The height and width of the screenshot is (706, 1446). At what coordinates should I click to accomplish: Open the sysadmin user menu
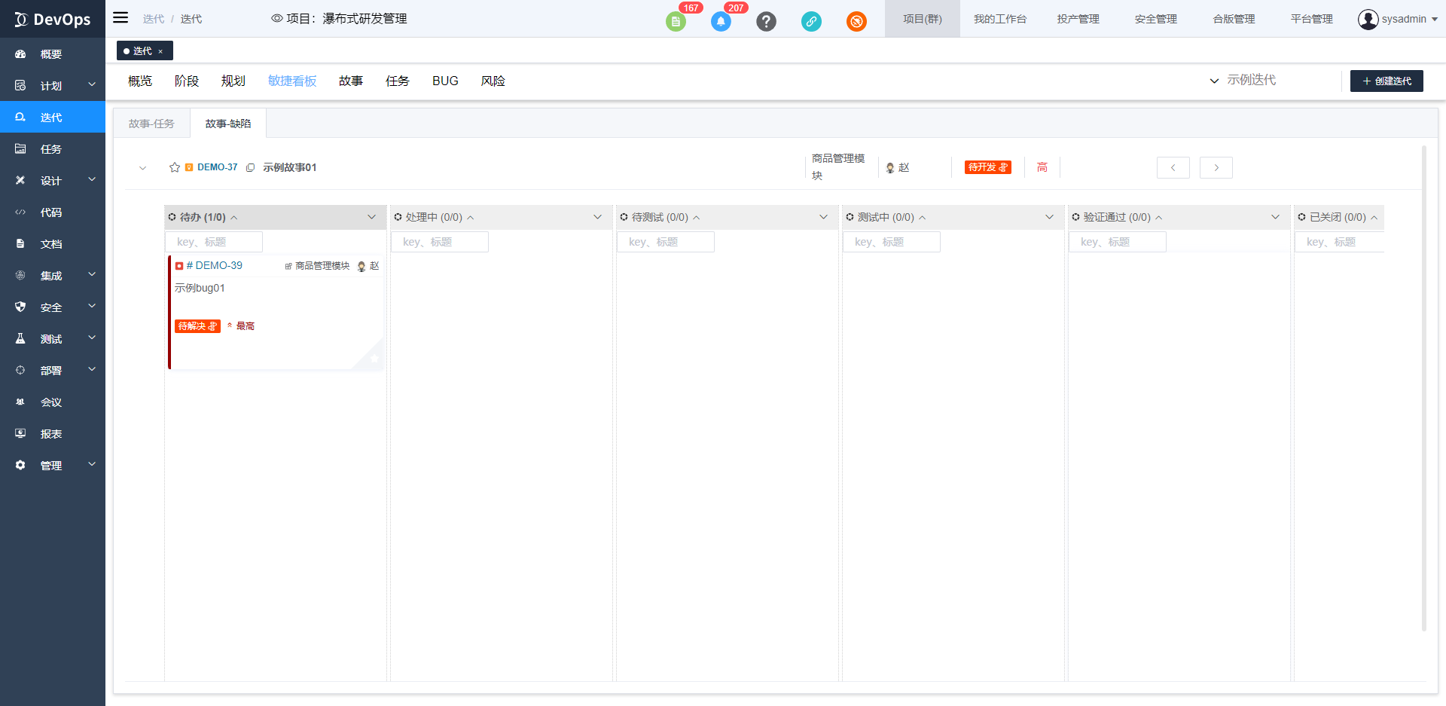tap(1397, 19)
